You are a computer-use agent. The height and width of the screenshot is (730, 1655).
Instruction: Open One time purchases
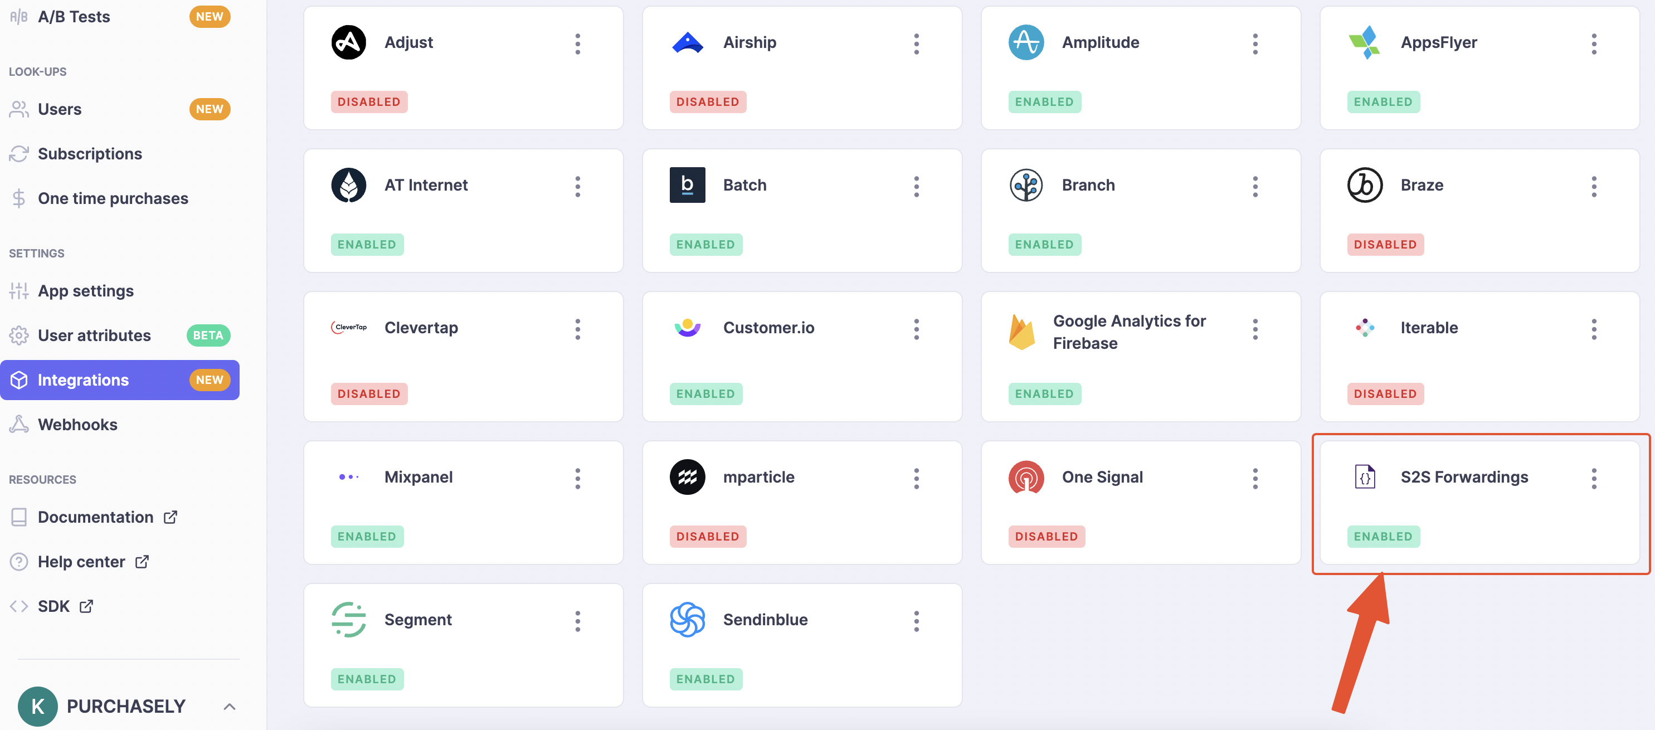(119, 198)
